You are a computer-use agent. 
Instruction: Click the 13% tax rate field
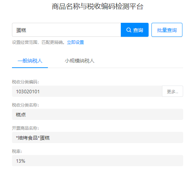98,161
